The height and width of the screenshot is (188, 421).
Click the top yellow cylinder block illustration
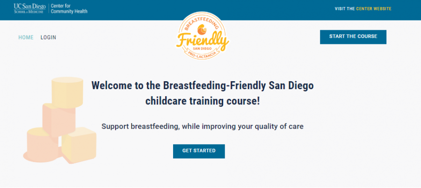67,92
